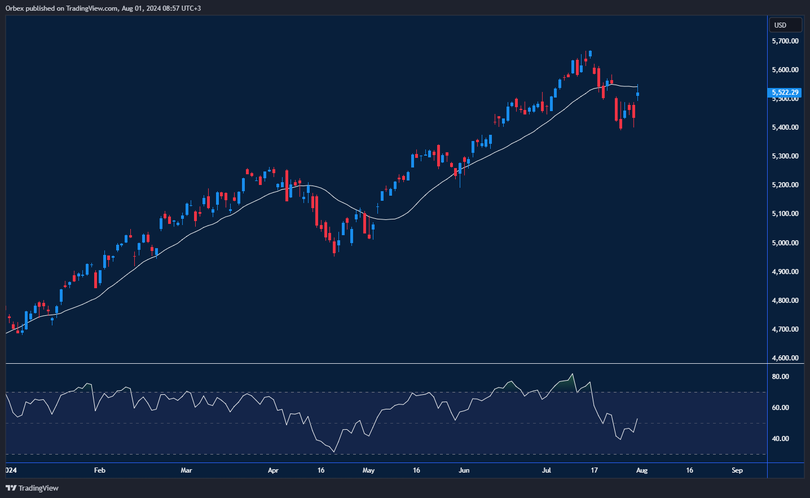The width and height of the screenshot is (810, 498).
Task: Click the RSI 80.00 scale label
Action: pos(780,376)
